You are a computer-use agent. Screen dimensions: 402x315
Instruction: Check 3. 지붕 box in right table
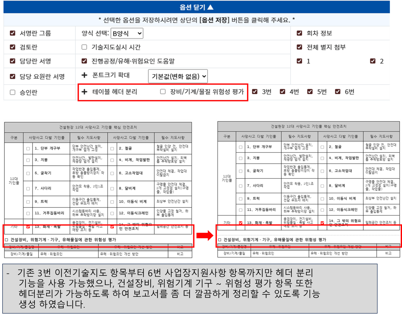click(240, 158)
